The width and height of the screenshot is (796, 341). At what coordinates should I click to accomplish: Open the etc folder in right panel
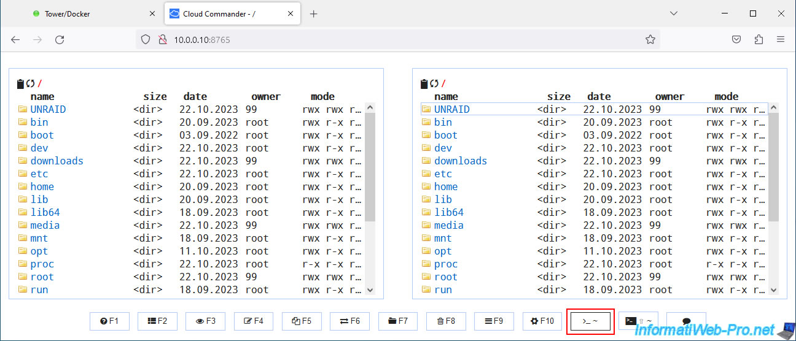point(443,174)
